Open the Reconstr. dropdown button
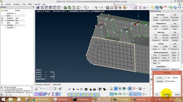The image size is (183, 102). pyautogui.click(x=156, y=69)
